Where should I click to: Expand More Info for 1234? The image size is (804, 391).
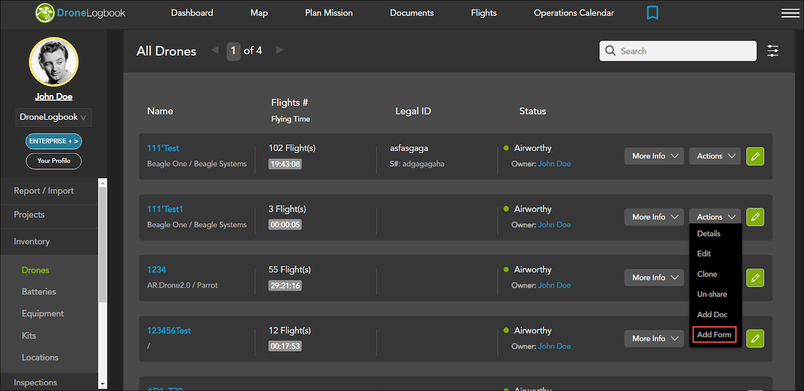point(654,278)
